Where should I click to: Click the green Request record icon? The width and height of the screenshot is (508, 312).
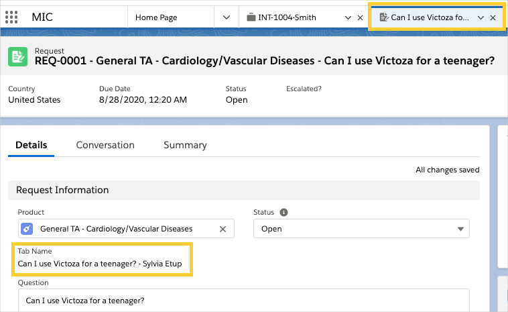(17, 56)
